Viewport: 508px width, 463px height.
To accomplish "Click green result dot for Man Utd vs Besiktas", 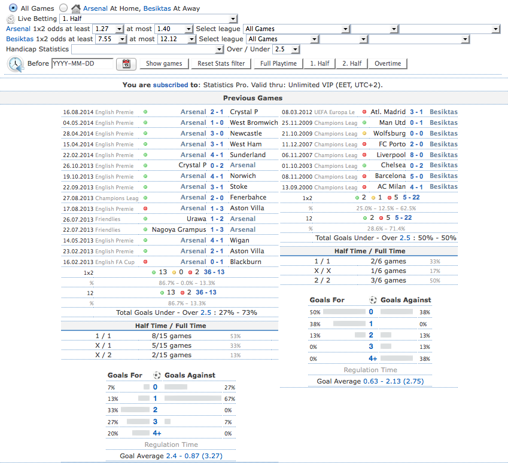I will (x=364, y=122).
